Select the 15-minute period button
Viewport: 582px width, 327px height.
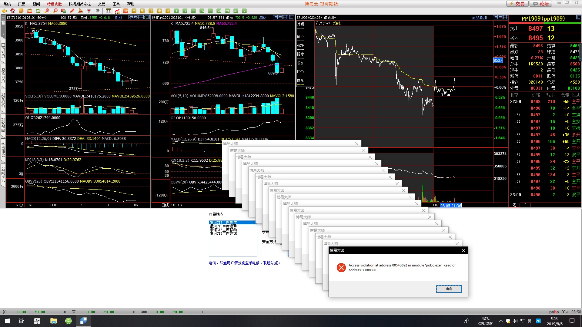(x=202, y=11)
